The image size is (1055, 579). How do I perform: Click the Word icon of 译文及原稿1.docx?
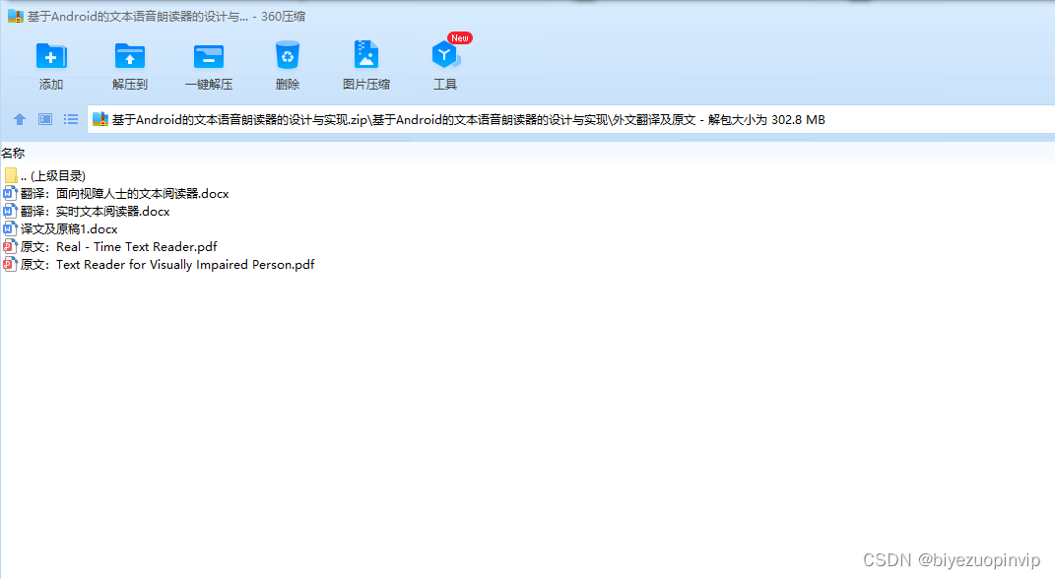click(x=10, y=229)
